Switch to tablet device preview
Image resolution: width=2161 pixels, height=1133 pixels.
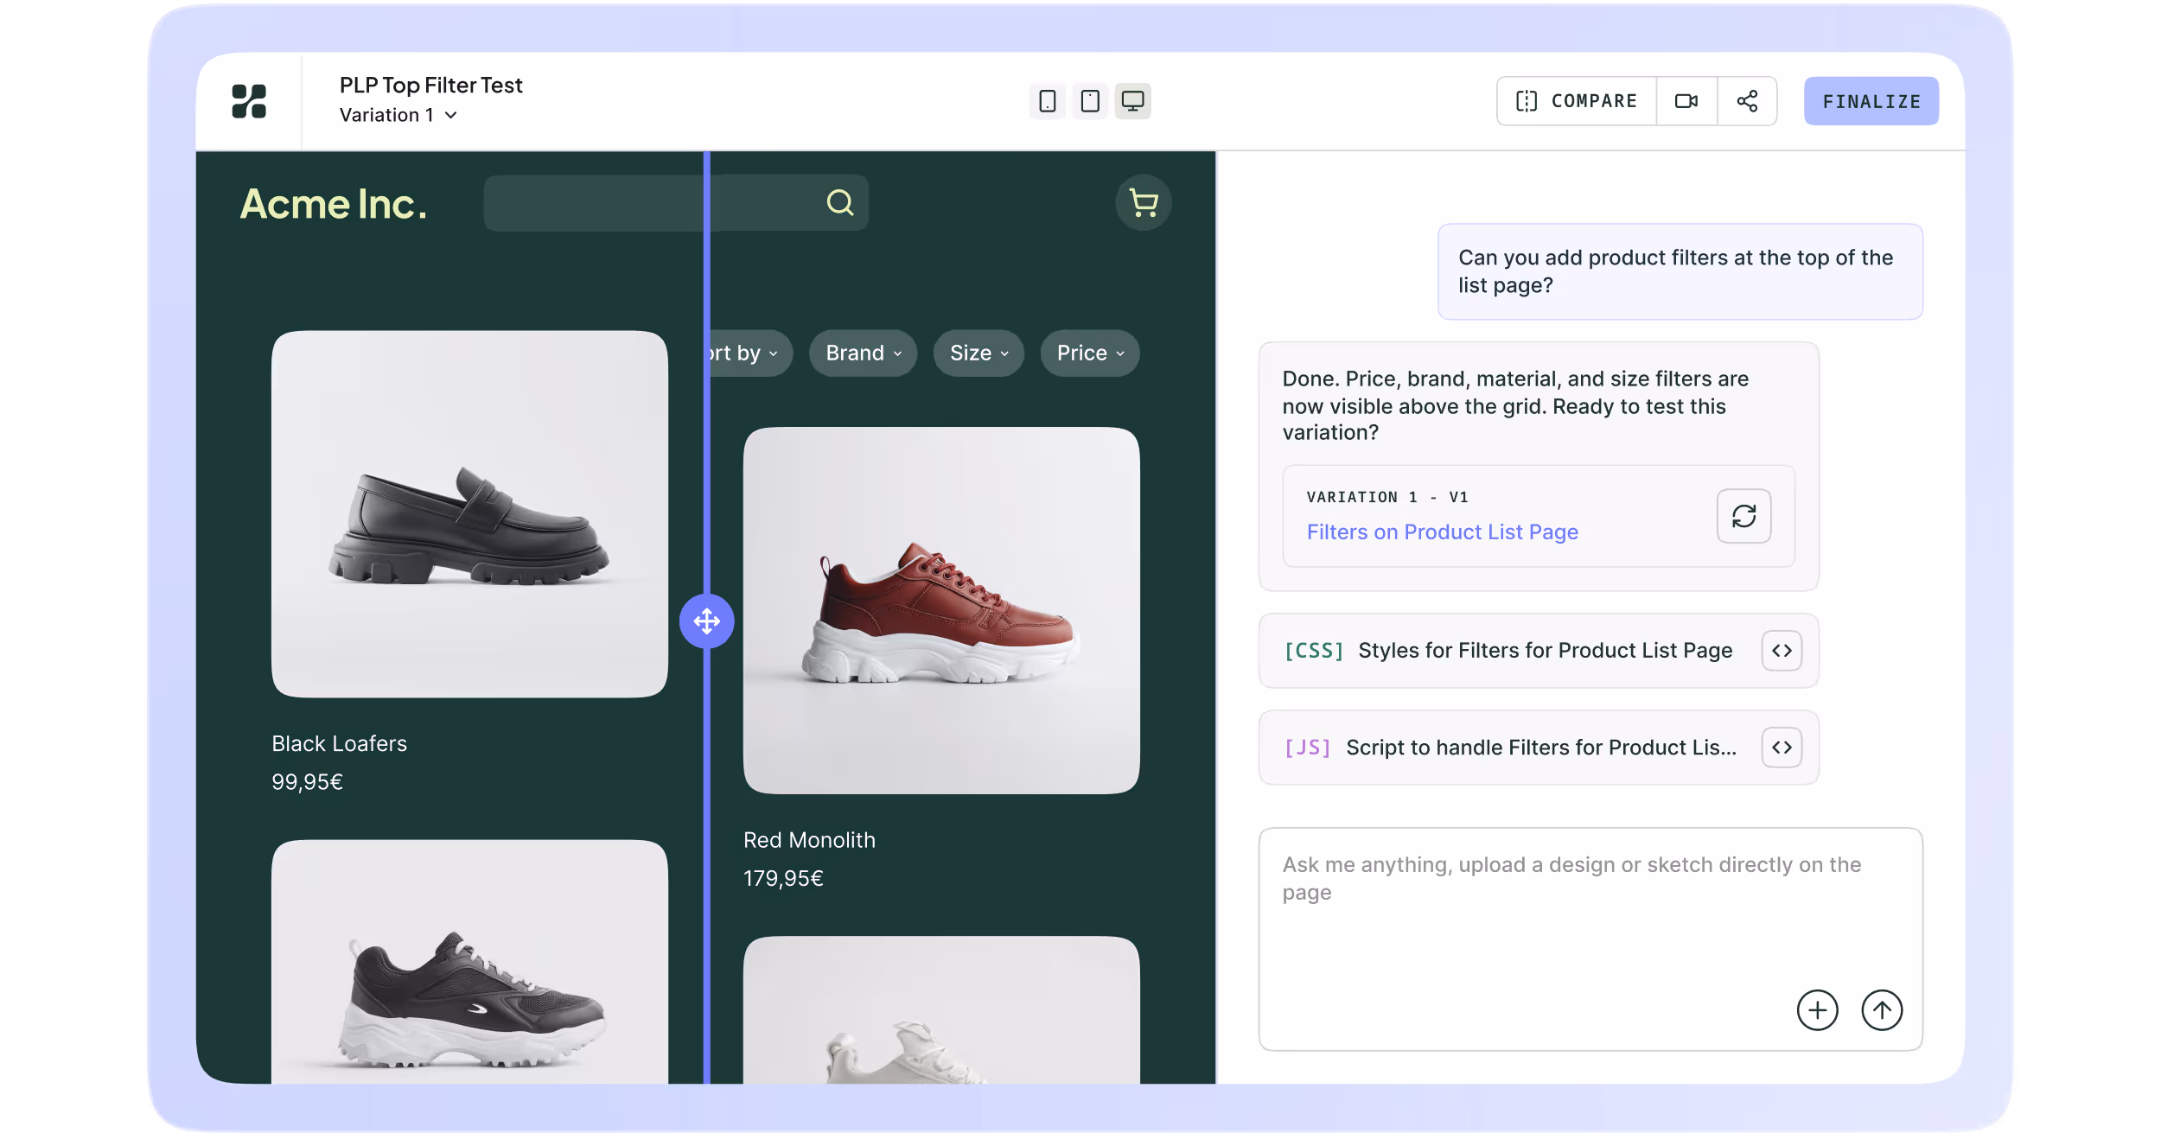pyautogui.click(x=1090, y=101)
